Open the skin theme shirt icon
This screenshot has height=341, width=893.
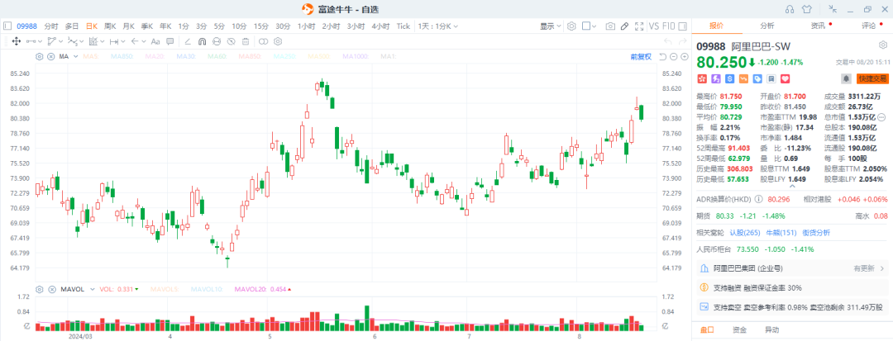tap(806, 9)
